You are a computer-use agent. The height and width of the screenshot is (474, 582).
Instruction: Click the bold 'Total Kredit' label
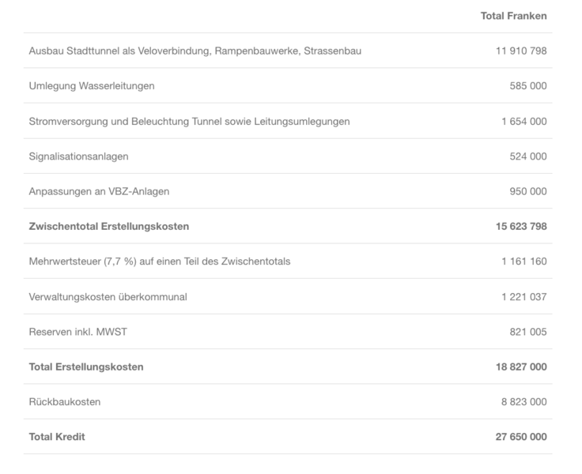pos(57,437)
